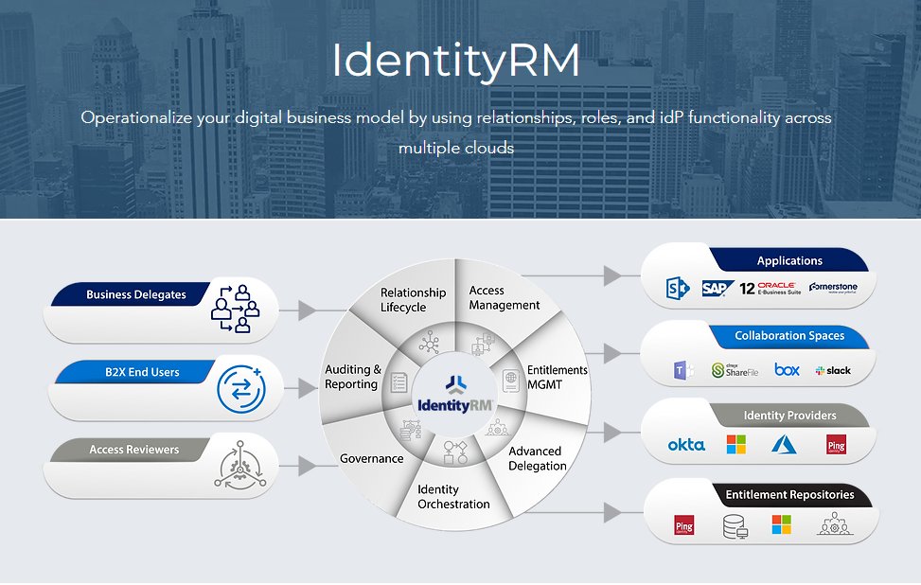Click the 'Operationalize your digital business model' subtitle
The height and width of the screenshot is (585, 921).
point(456,133)
